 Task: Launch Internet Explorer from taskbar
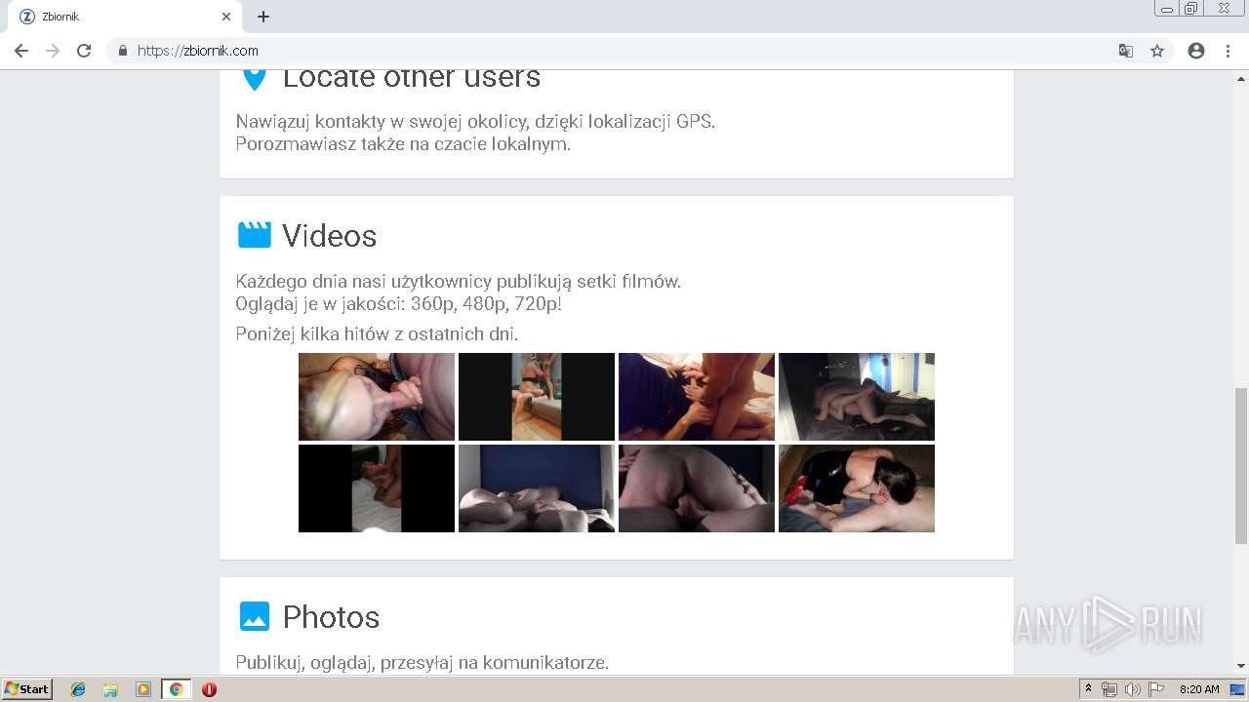click(78, 689)
